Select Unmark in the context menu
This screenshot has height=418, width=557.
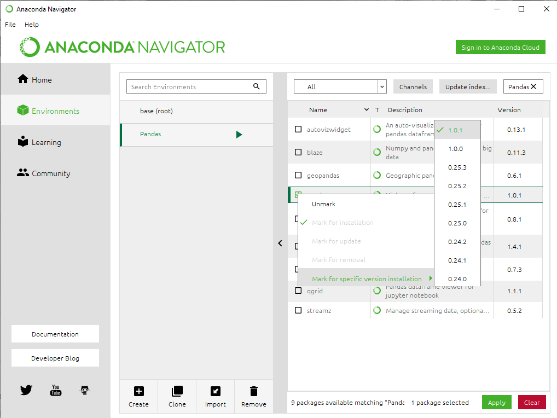(323, 204)
